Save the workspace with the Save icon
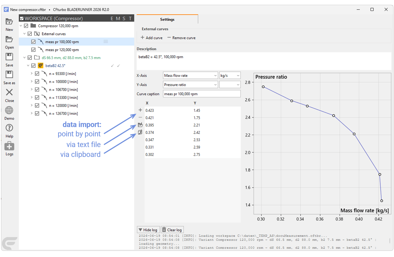Screen dimensions: 394x257 click(x=9, y=57)
